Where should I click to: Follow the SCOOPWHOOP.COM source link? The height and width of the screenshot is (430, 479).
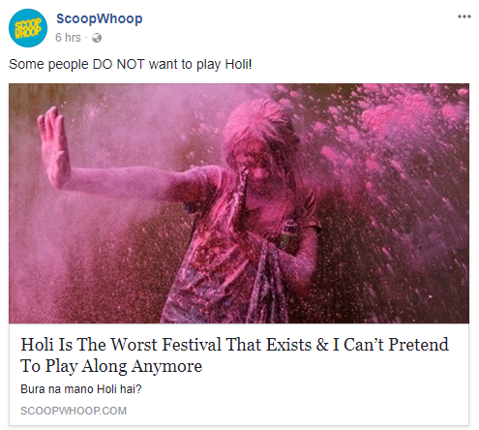[x=74, y=411]
